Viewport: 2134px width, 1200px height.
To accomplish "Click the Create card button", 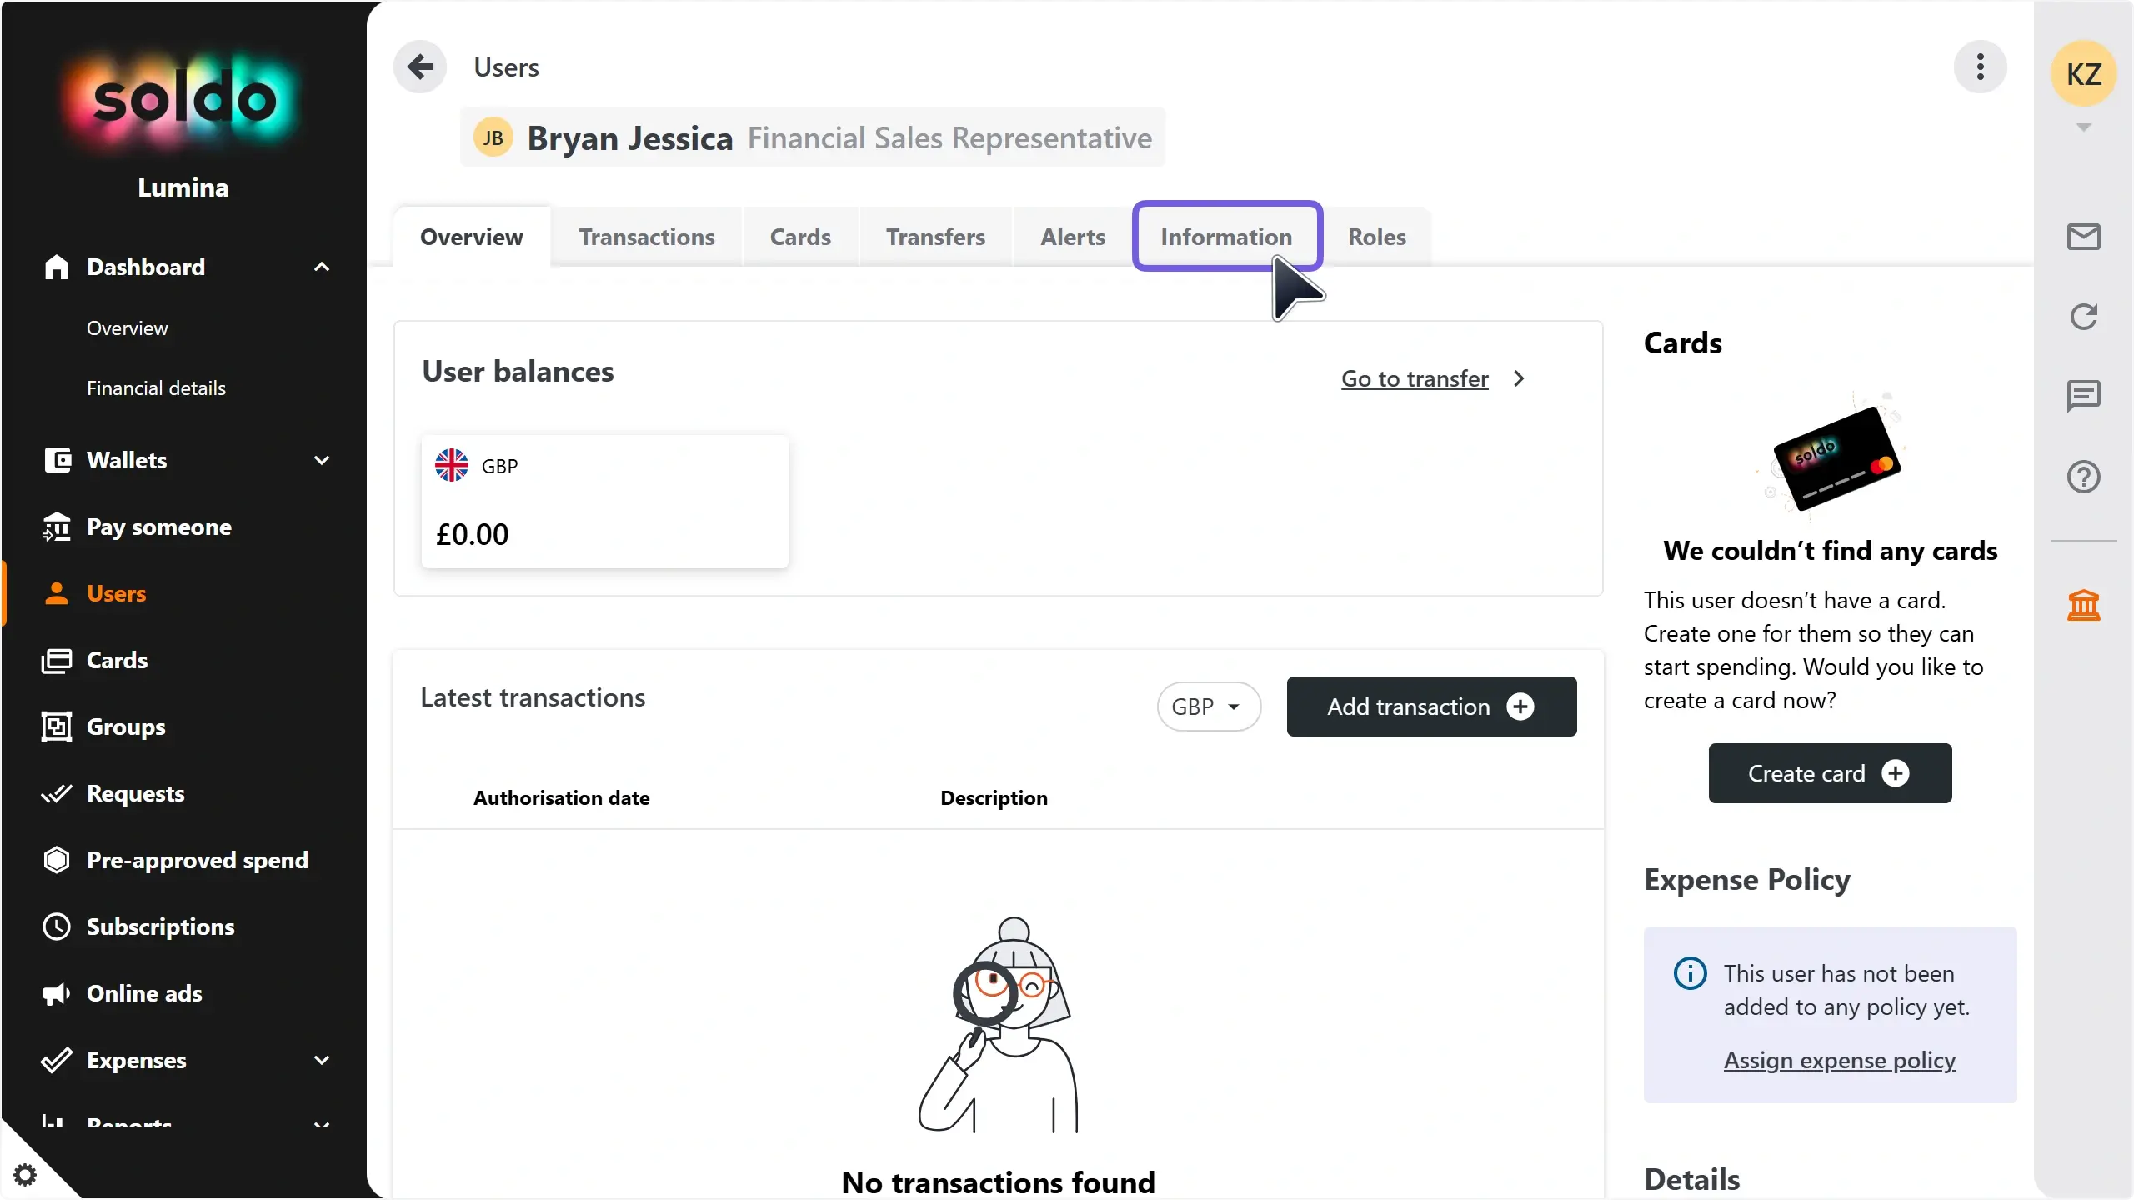I will click(1830, 773).
